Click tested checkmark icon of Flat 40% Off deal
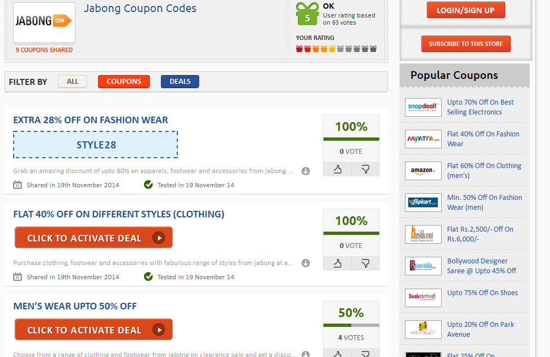Image resolution: width=550 pixels, height=357 pixels. [x=148, y=277]
